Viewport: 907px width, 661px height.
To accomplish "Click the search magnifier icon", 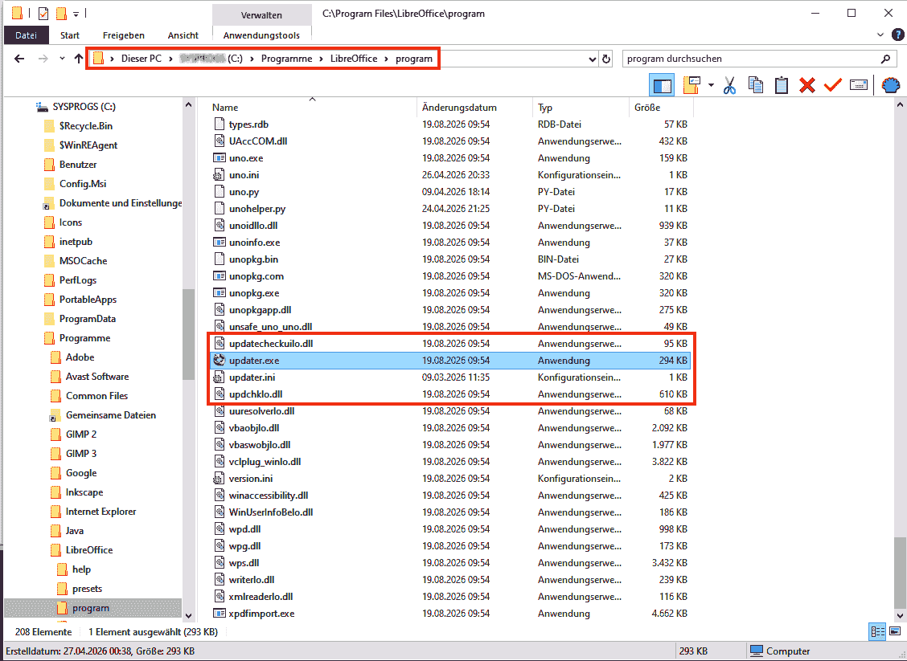I will [885, 59].
